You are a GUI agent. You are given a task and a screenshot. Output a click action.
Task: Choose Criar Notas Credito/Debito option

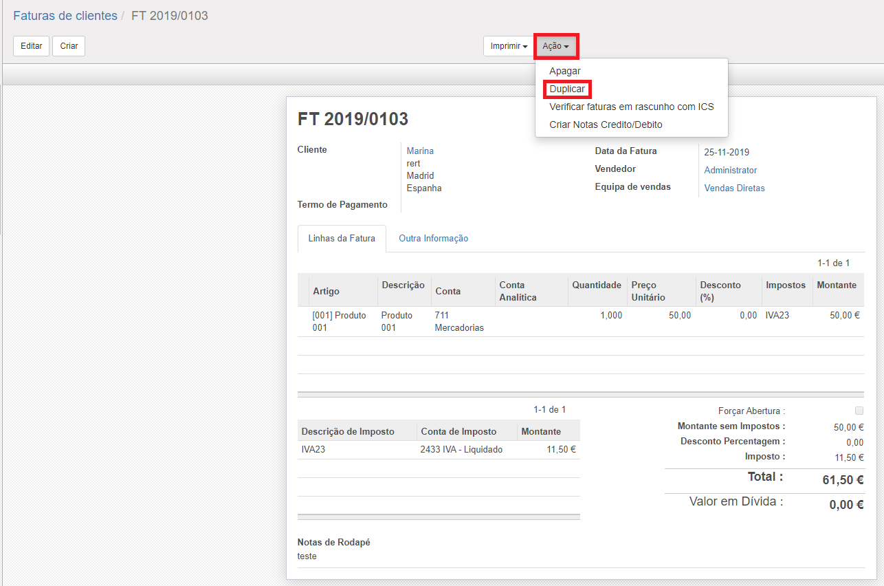point(606,124)
